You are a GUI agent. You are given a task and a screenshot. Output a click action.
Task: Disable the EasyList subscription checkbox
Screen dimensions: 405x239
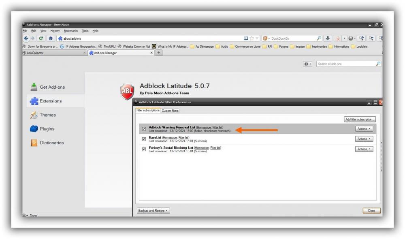click(144, 139)
